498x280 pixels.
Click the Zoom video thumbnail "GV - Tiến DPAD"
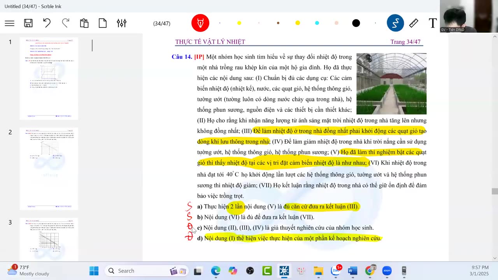click(x=469, y=16)
